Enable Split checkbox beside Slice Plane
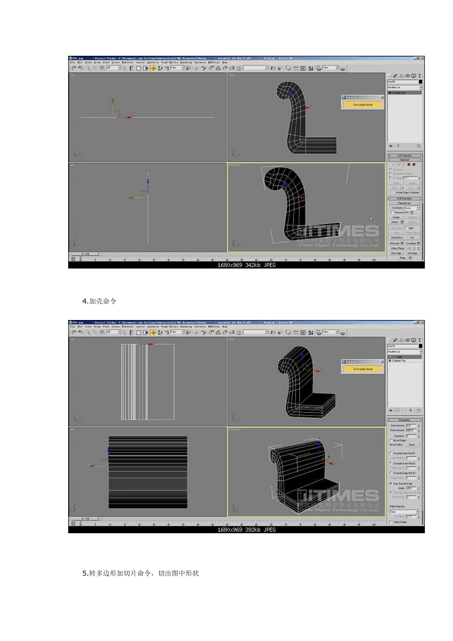Viewport: 453px width, 641px height. click(x=406, y=228)
